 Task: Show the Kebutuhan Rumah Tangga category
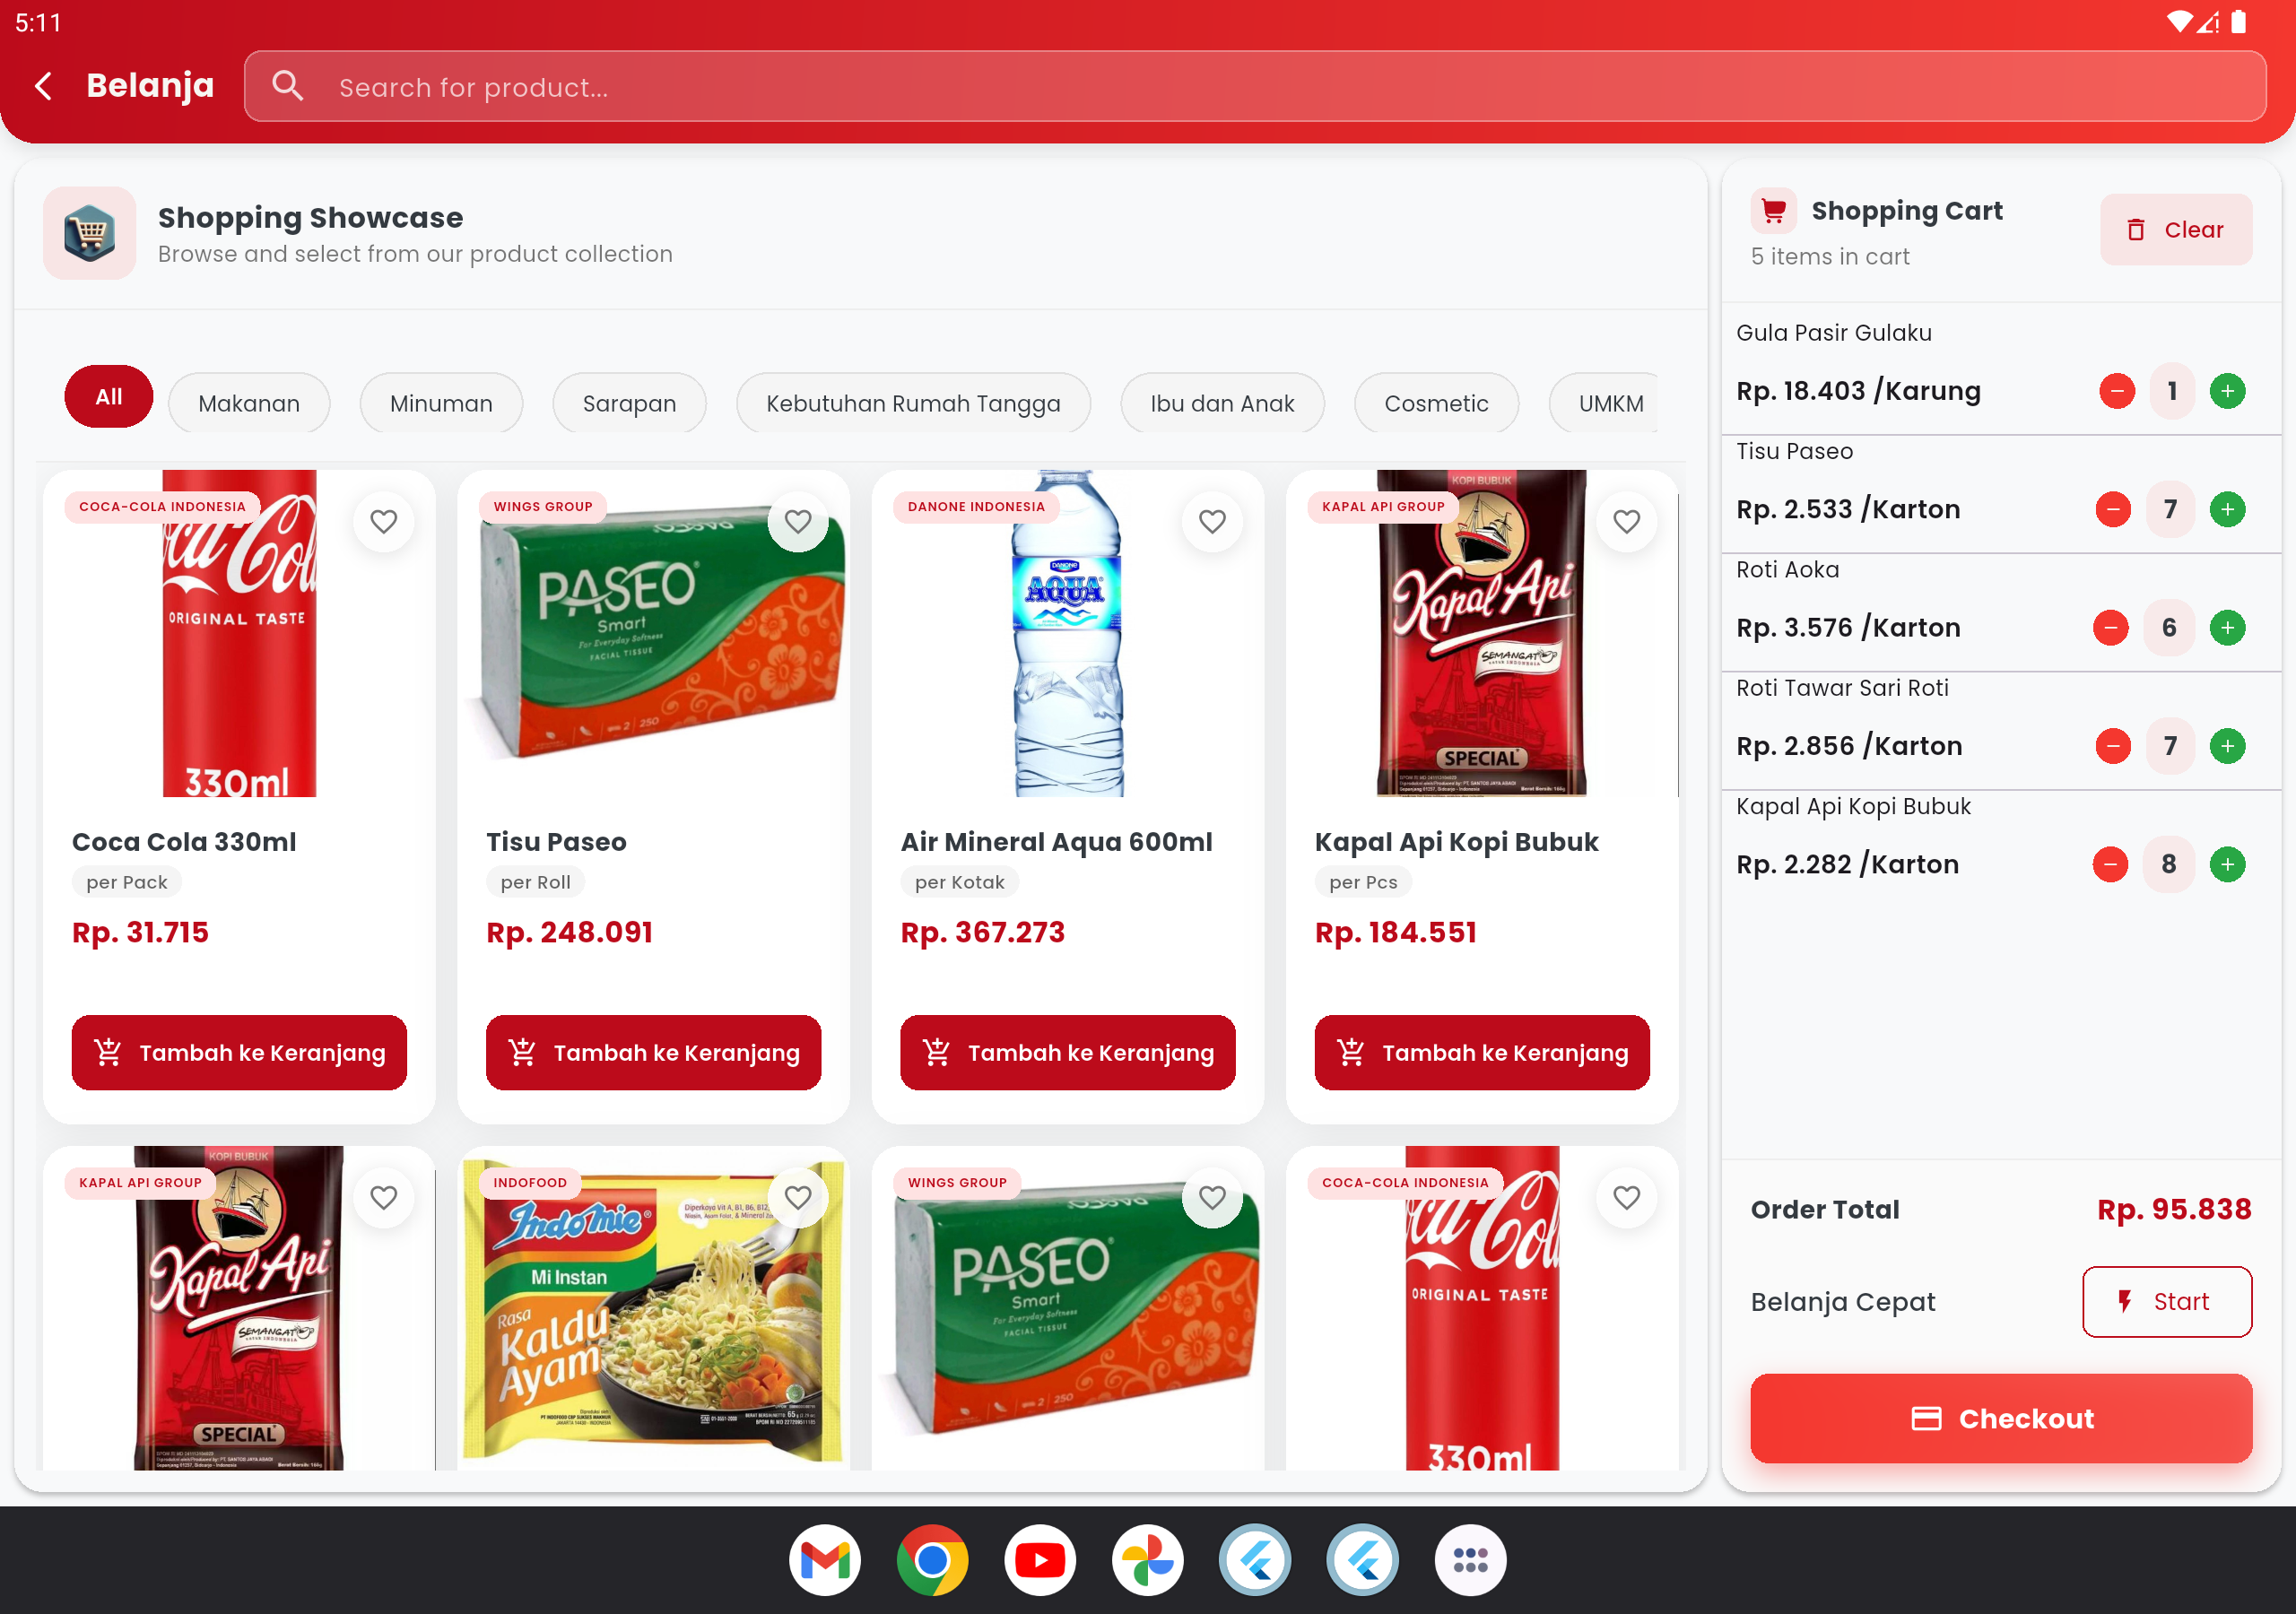(x=913, y=403)
